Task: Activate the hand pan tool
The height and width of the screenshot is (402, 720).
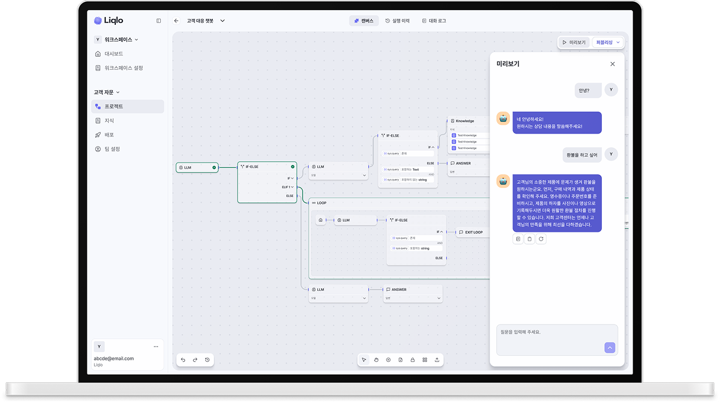Action: click(376, 359)
